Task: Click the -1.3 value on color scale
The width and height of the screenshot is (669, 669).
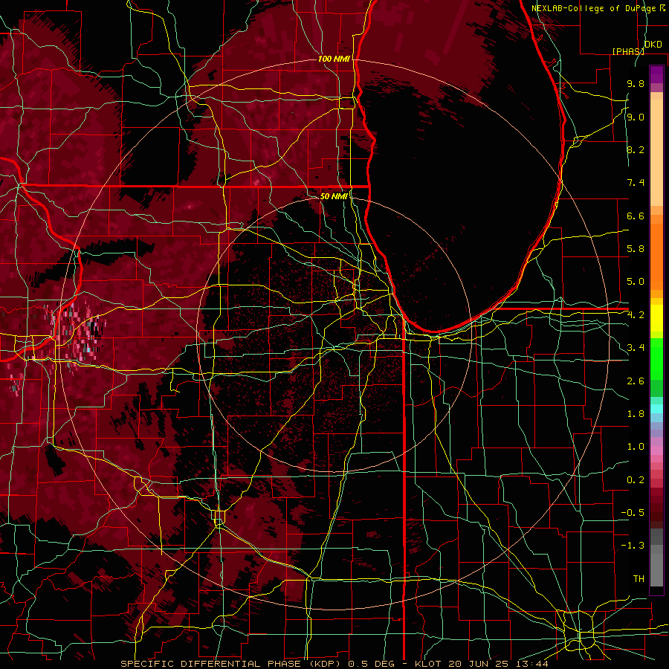Action: pos(633,546)
